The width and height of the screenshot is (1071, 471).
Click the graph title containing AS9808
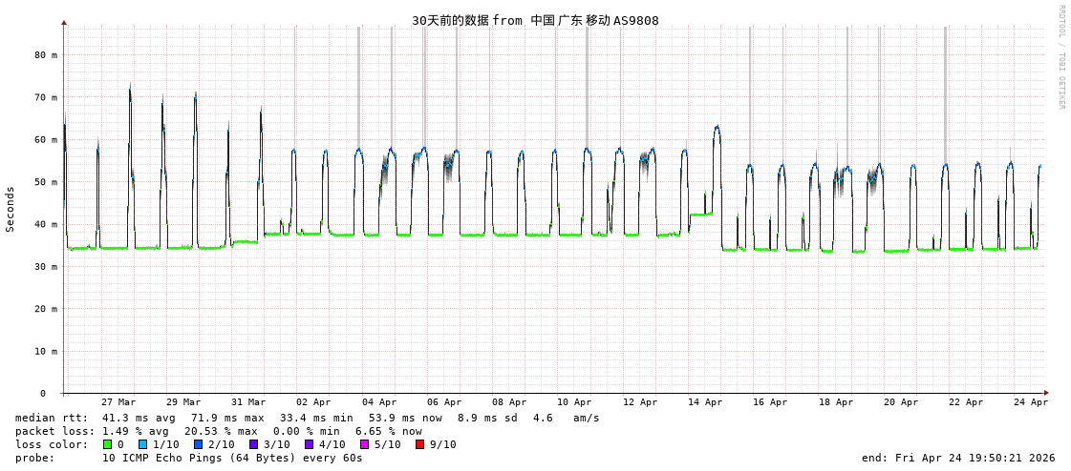point(535,20)
